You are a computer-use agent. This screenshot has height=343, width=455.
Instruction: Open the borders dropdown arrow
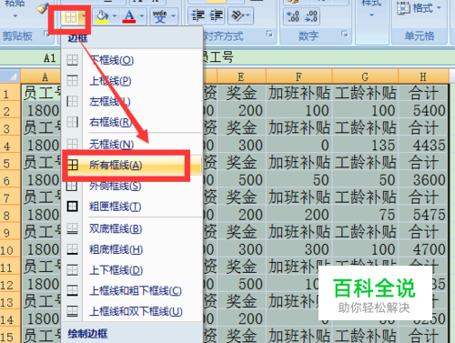click(84, 16)
